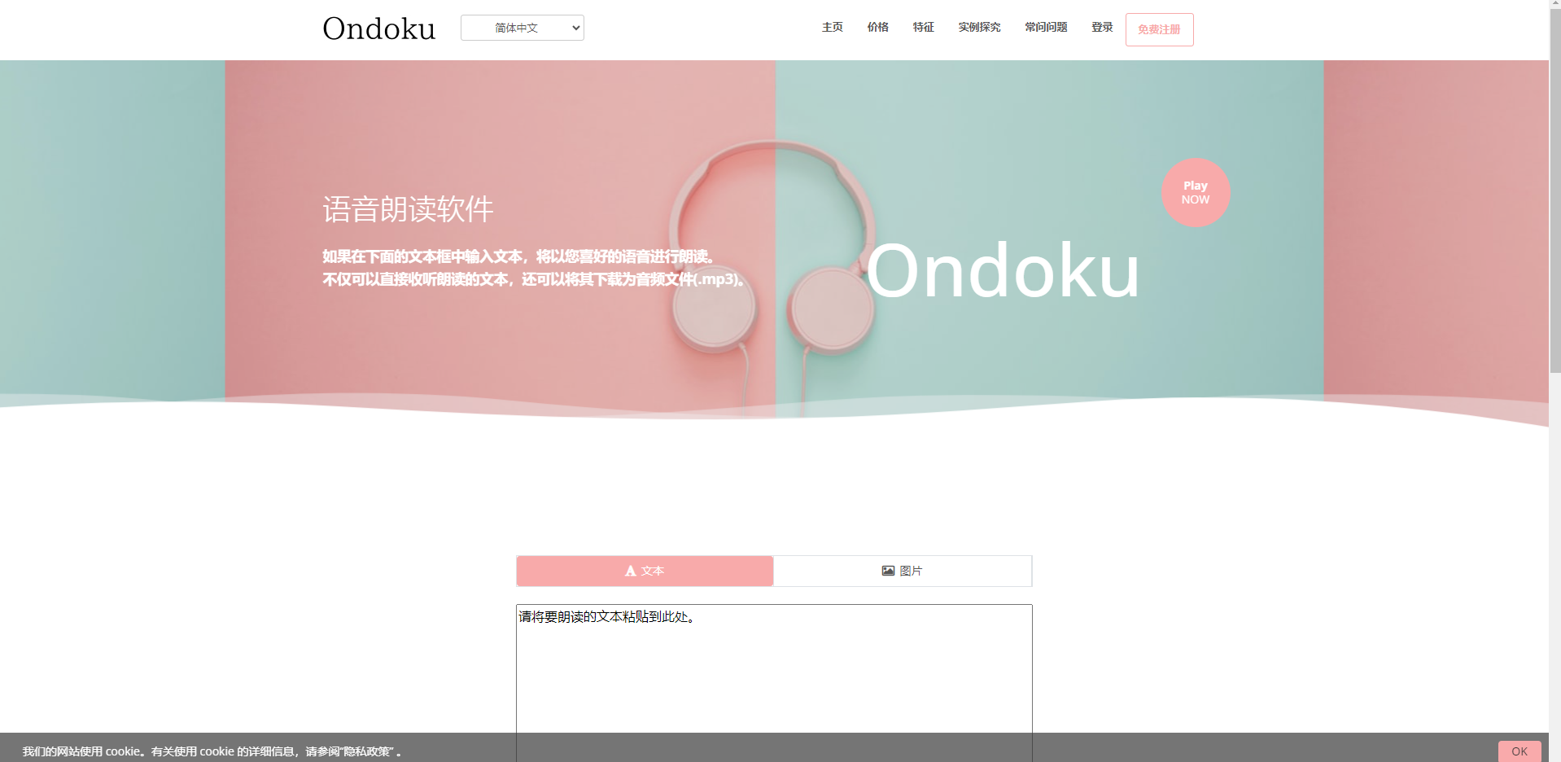
Task: Dismiss cookie notice with OK button
Action: pos(1519,751)
